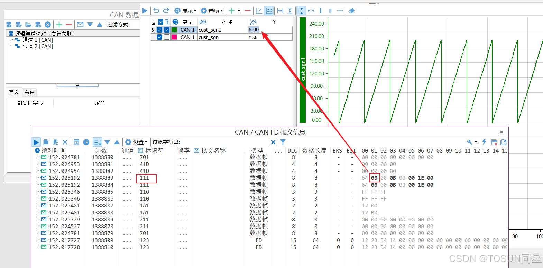
Task: Open pink color swatch of cust_sgn
Action: (174, 37)
